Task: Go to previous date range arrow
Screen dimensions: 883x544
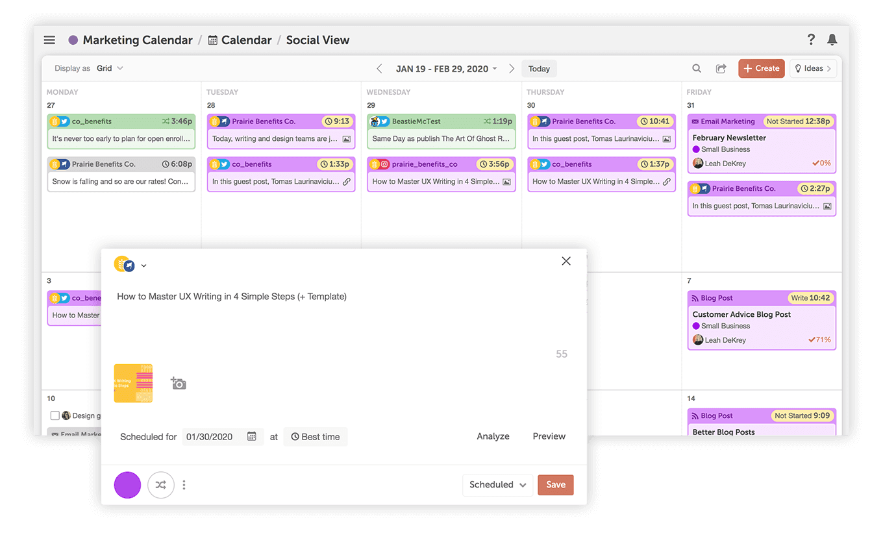Action: click(x=380, y=69)
